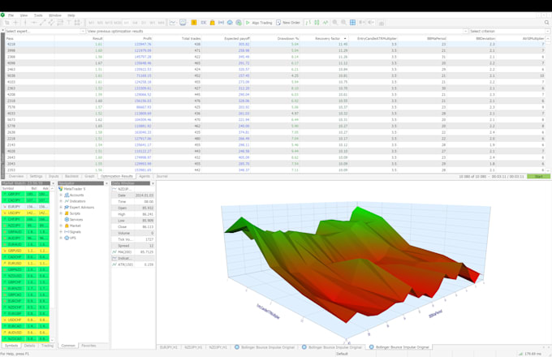Switch to the Journal tab
This screenshot has height=357, width=552.
coord(162,176)
